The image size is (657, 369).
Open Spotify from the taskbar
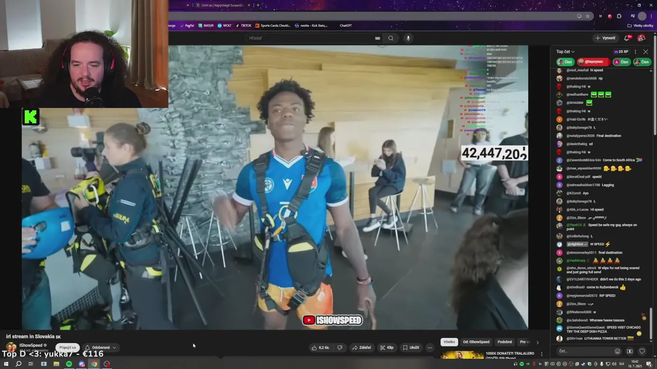point(69,364)
